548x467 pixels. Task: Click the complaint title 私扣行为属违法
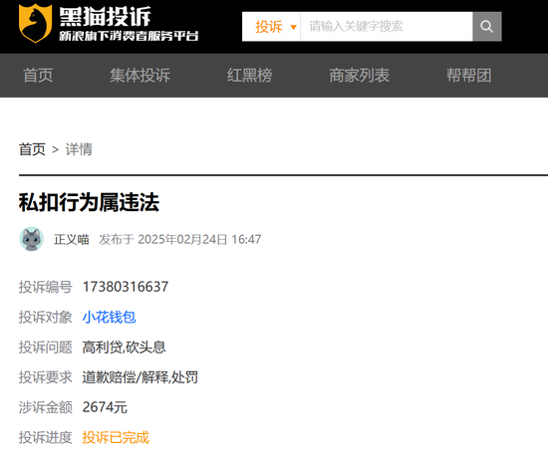tap(89, 202)
